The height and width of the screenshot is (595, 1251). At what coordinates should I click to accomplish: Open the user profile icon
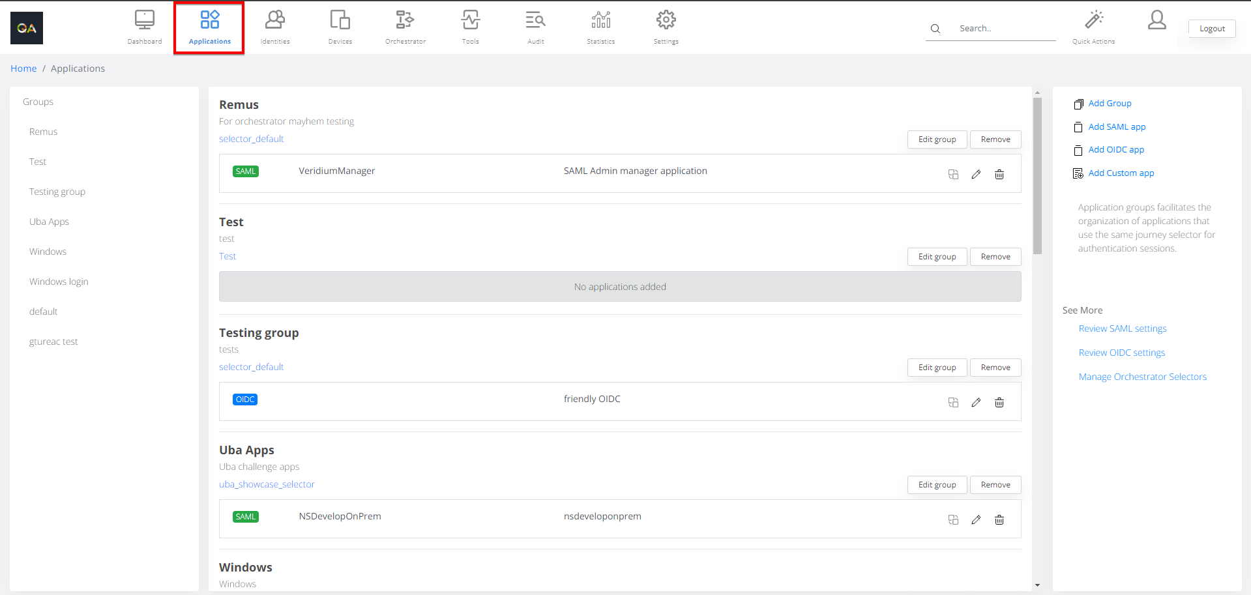click(x=1156, y=20)
